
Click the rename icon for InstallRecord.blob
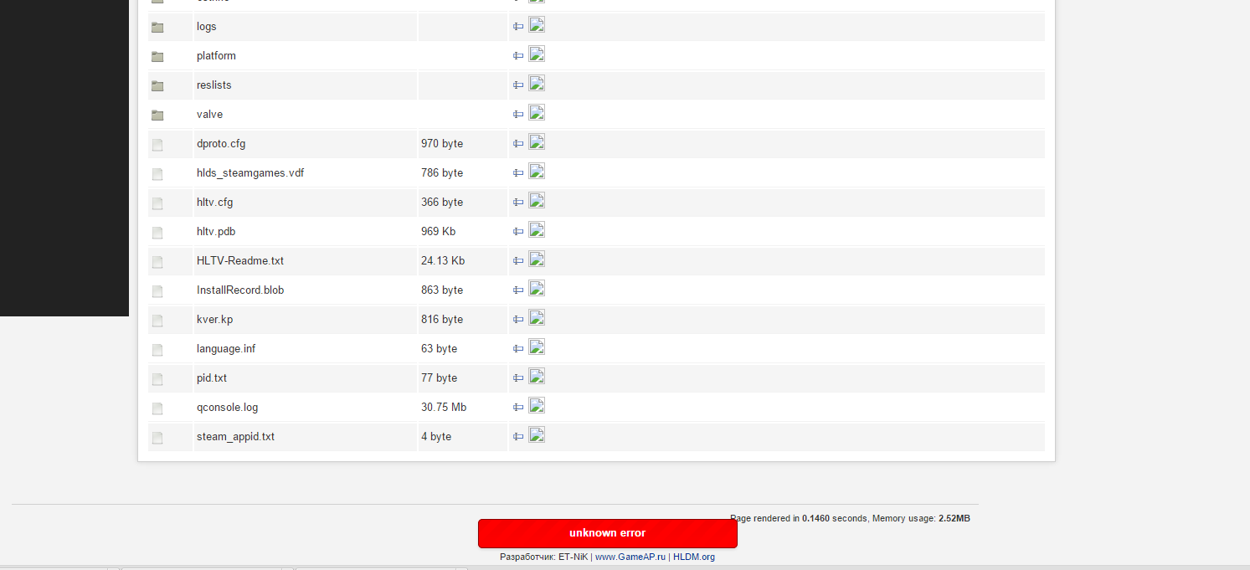point(518,290)
